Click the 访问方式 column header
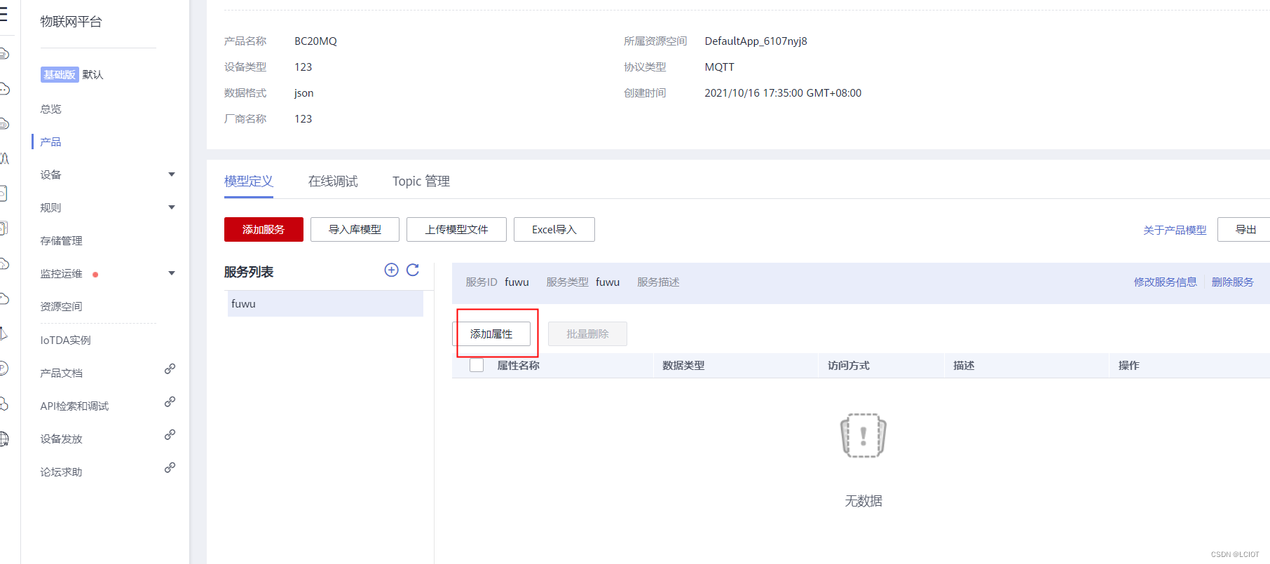Image resolution: width=1270 pixels, height=564 pixels. [848, 366]
